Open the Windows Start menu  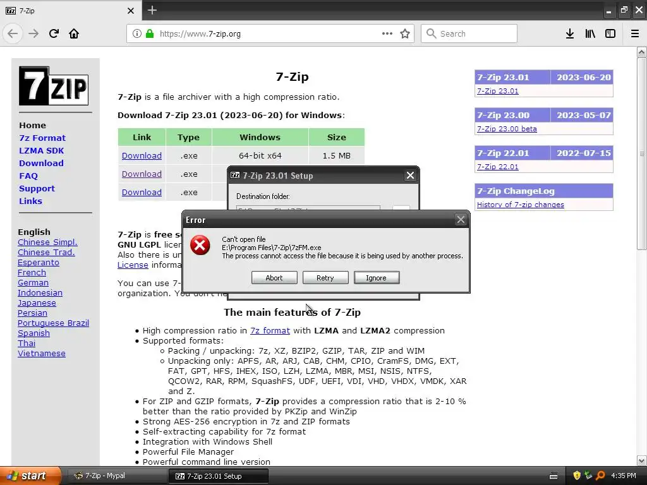tap(30, 476)
